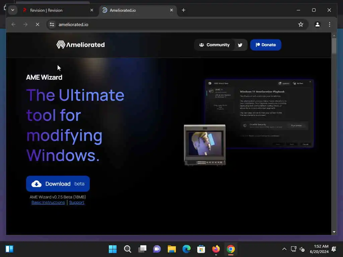343x257 pixels.
Task: Open the Chat app on taskbar
Action: click(x=157, y=249)
